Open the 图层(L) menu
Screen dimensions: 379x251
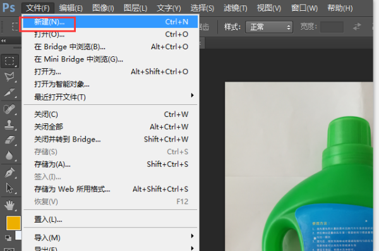135,8
